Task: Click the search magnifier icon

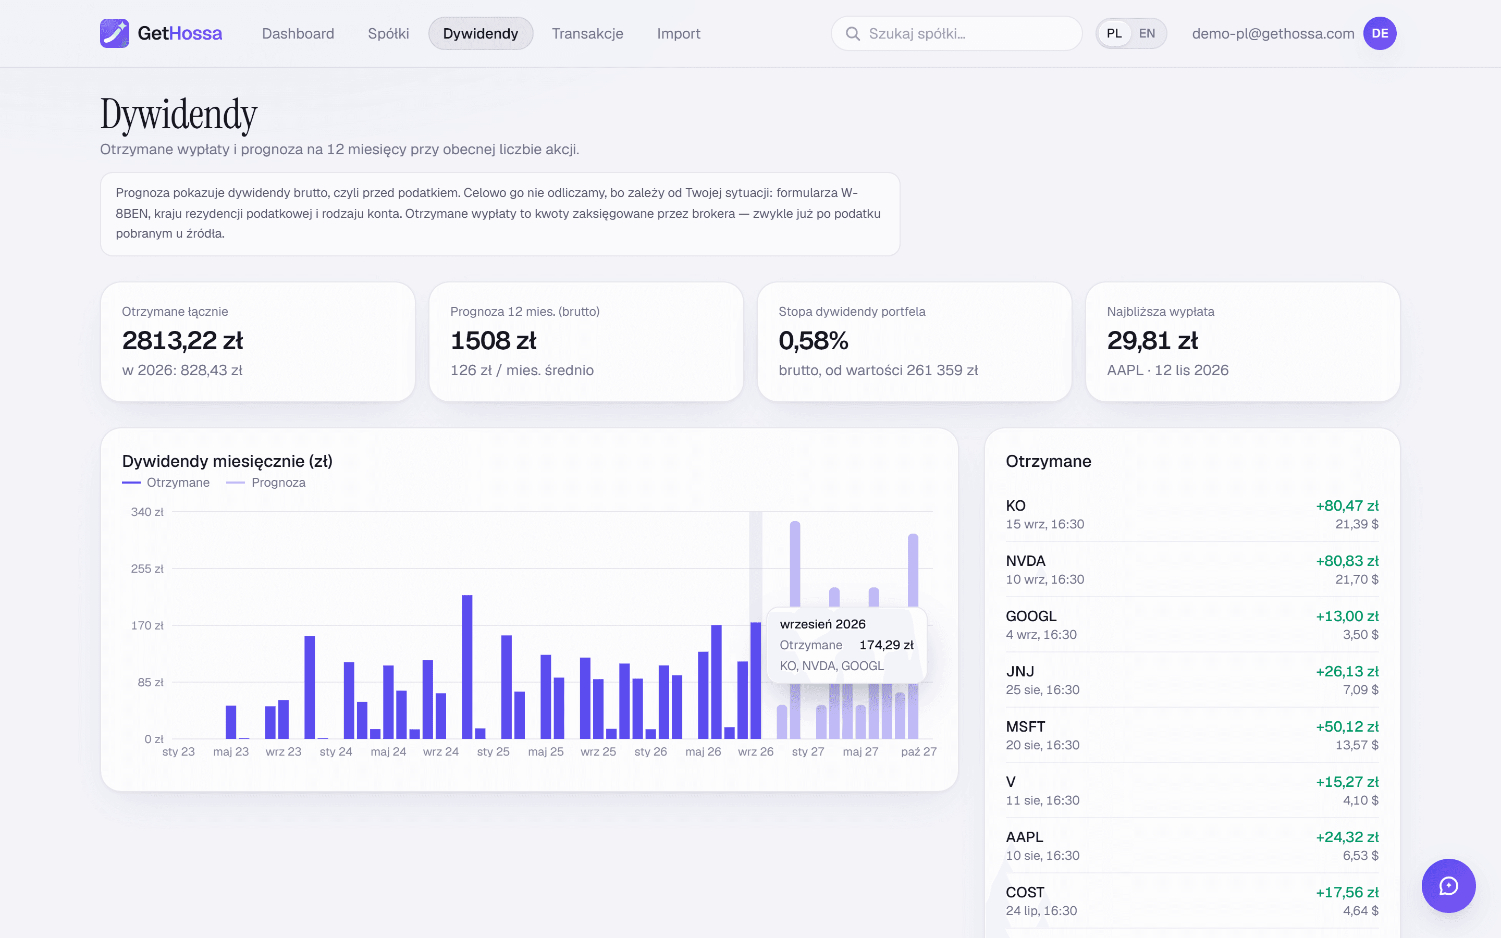Action: click(x=853, y=33)
